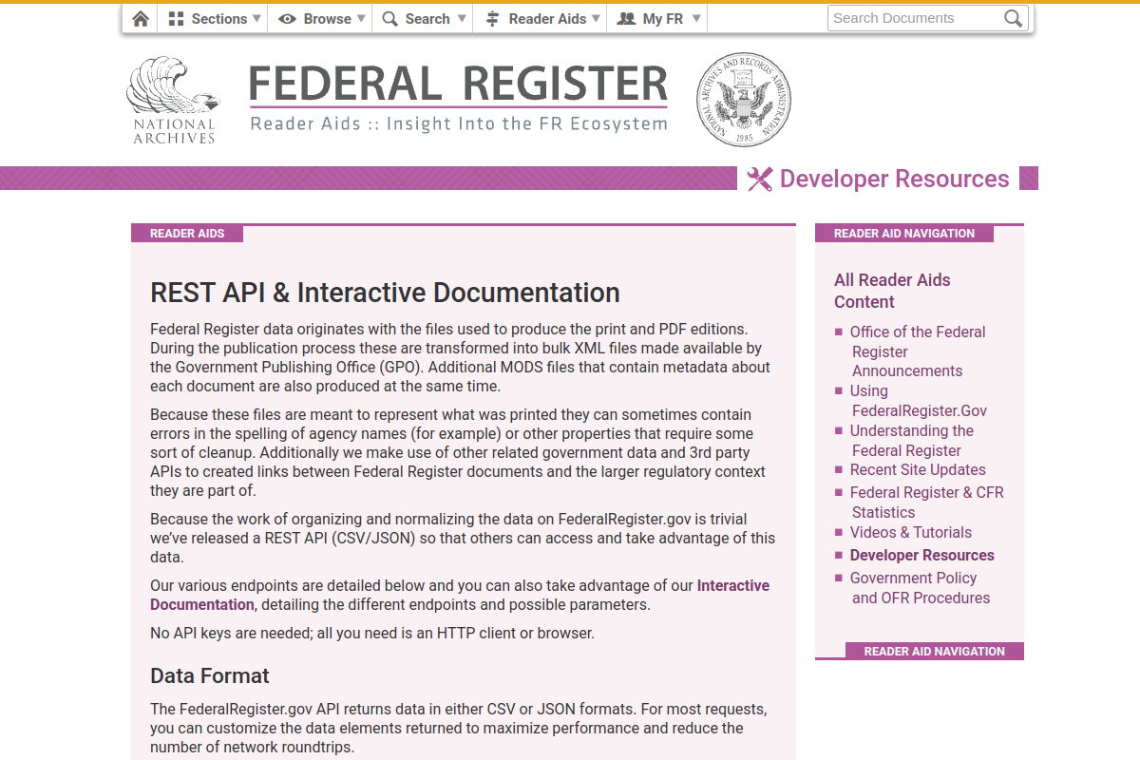Viewport: 1140px width, 760px height.
Task: Expand the Reader Aids dropdown arrow
Action: pos(596,18)
